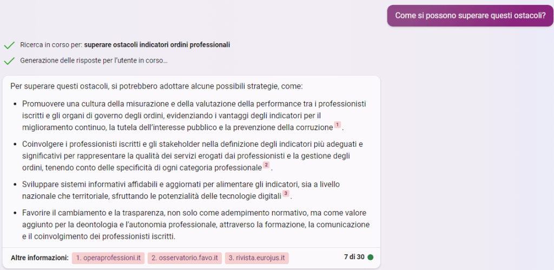
Task: Follow the rivista.eurojus.it source link
Action: coord(256,258)
